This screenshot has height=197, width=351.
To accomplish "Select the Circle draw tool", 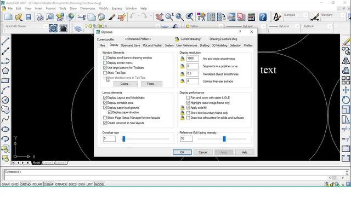I will [x=5, y=100].
